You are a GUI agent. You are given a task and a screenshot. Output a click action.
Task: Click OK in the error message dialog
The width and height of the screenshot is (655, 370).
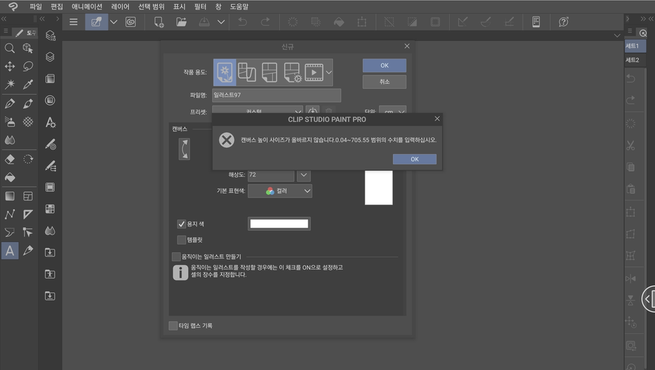pos(415,159)
